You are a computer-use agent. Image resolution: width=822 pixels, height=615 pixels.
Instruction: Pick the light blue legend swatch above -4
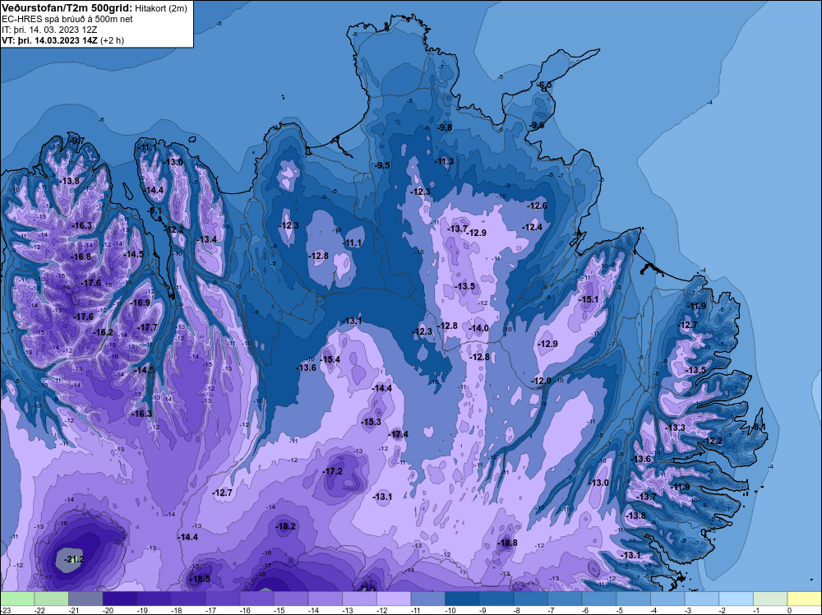coord(667,599)
